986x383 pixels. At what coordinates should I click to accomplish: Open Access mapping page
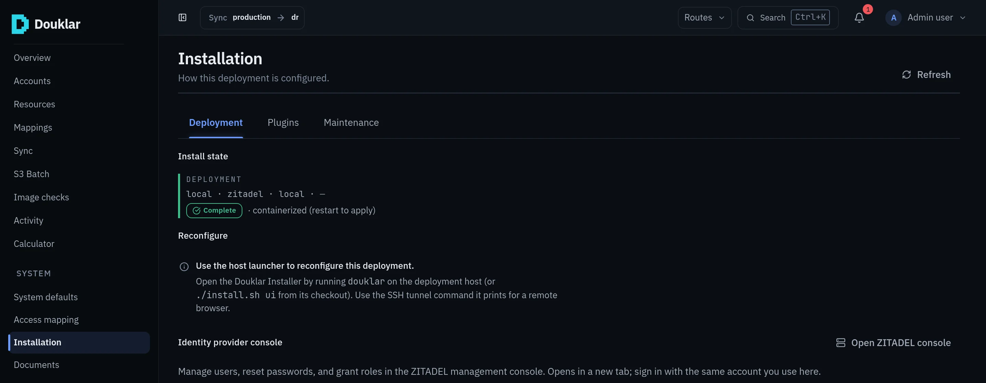pyautogui.click(x=46, y=320)
